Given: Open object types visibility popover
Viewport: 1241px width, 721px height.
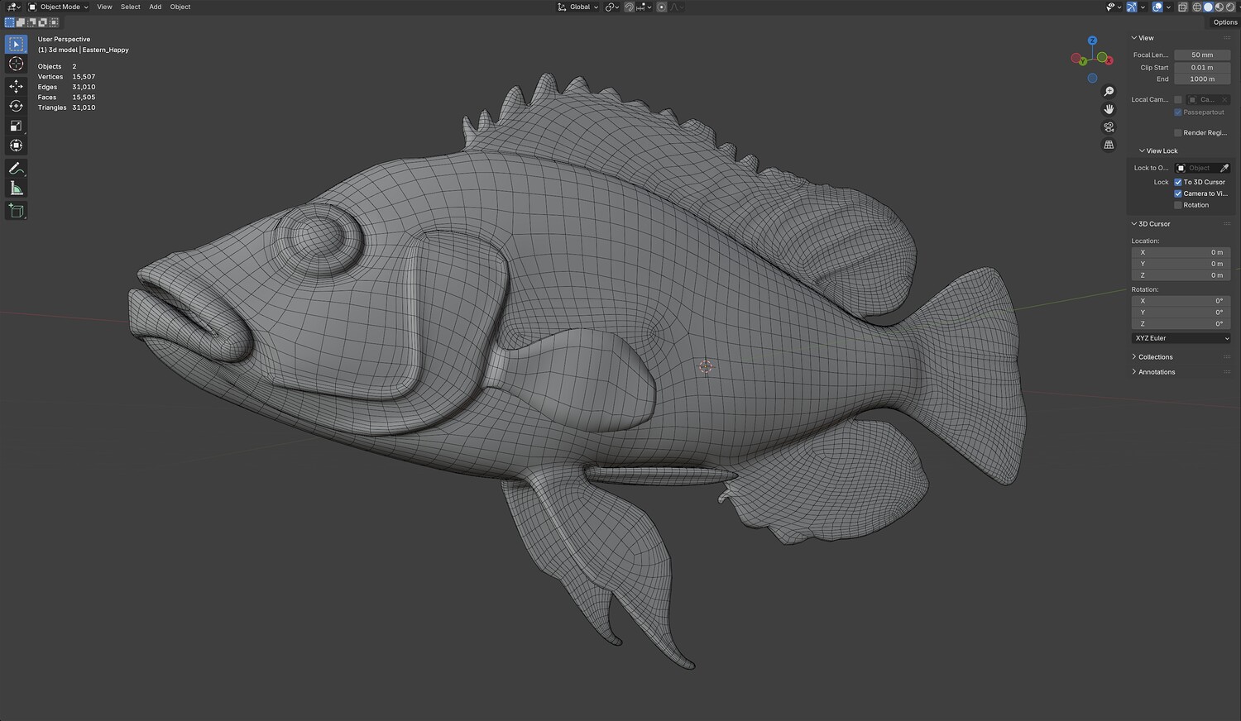Looking at the screenshot, I should [x=1114, y=7].
